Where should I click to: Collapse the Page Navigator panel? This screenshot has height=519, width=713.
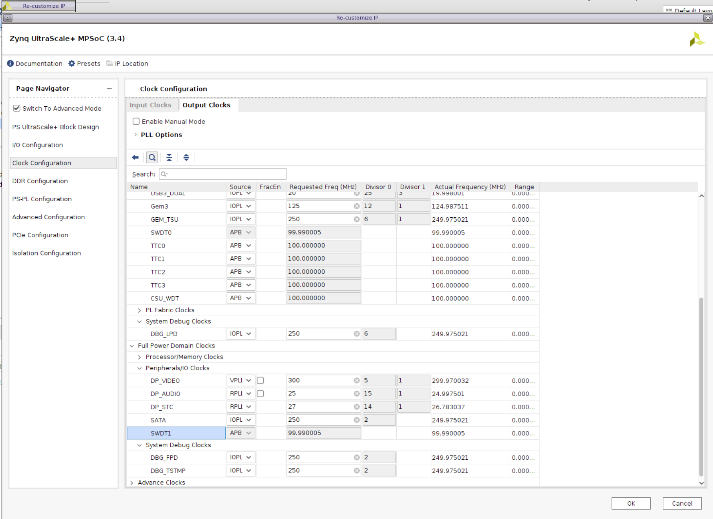pos(109,89)
